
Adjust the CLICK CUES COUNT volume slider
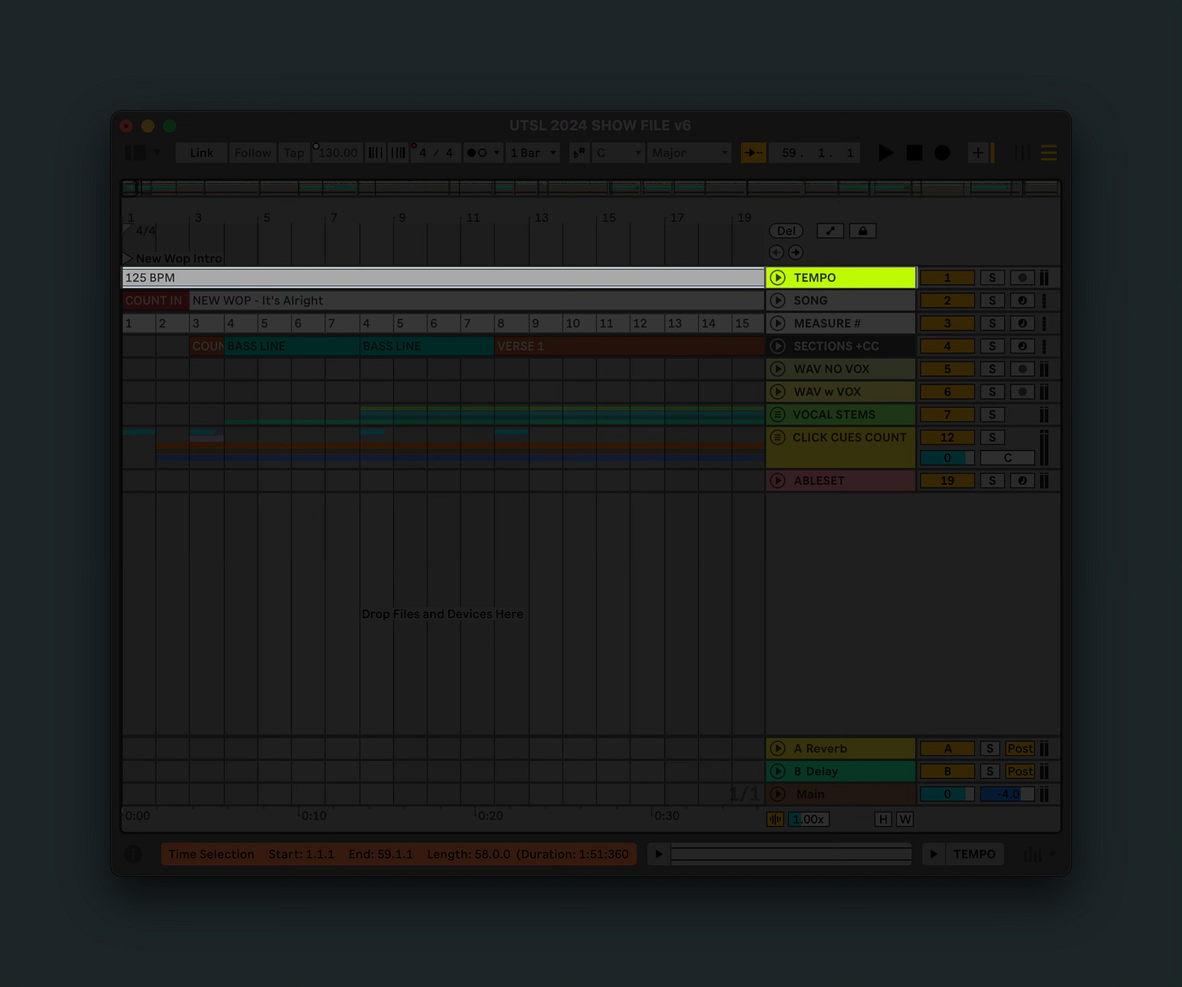[x=947, y=458]
